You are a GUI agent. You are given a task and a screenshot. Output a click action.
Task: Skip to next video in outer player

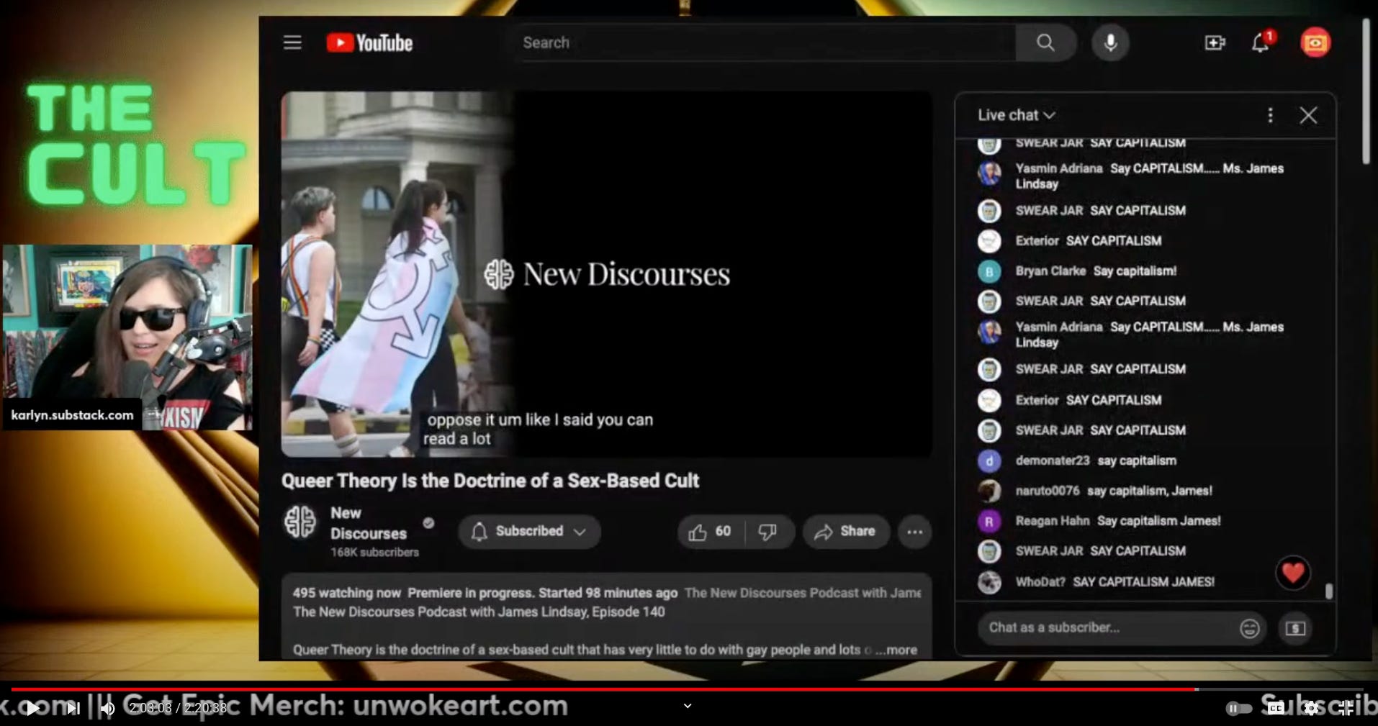point(73,708)
